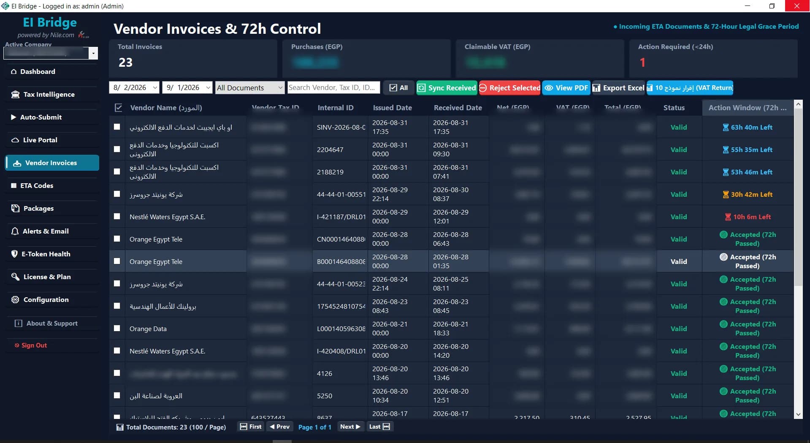This screenshot has width=810, height=443.
Task: Go to the Next page
Action: click(x=350, y=427)
